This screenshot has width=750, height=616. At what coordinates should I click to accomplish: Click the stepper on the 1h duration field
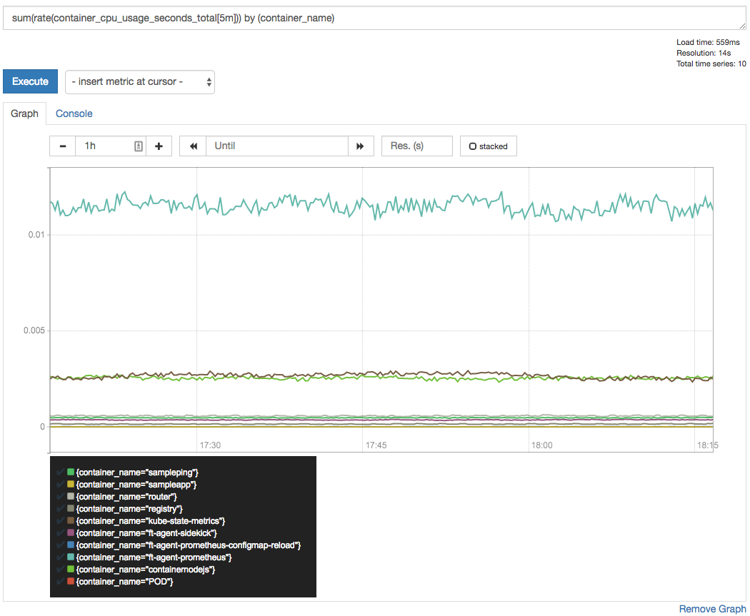pyautogui.click(x=137, y=146)
